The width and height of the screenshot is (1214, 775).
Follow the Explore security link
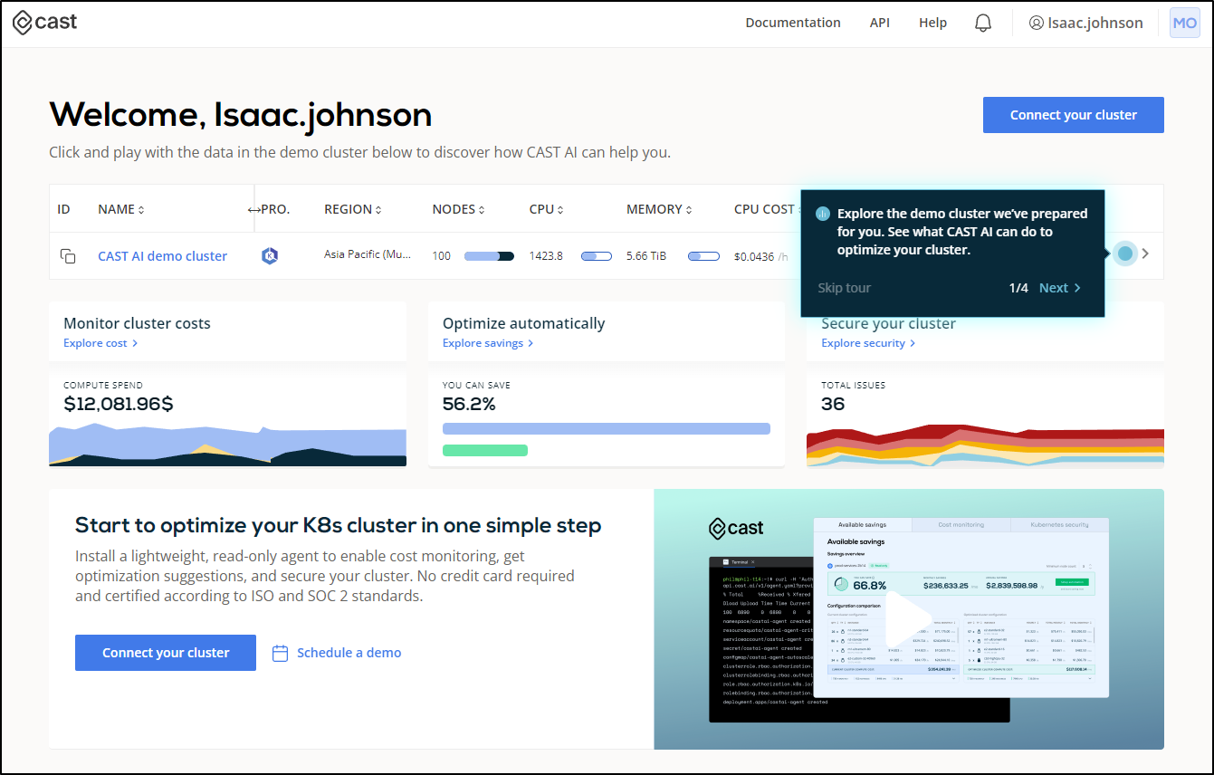[x=868, y=343]
